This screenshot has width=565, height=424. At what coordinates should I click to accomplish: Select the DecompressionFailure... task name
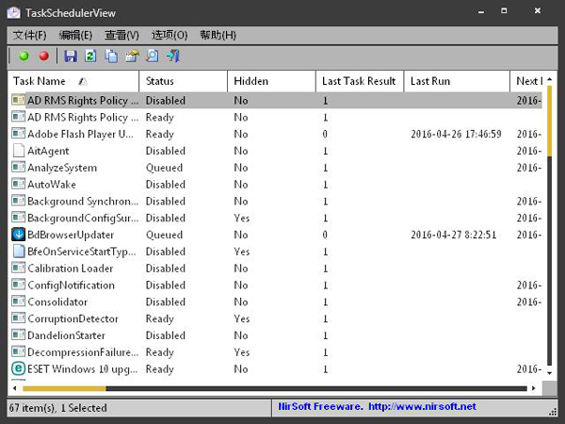83,352
